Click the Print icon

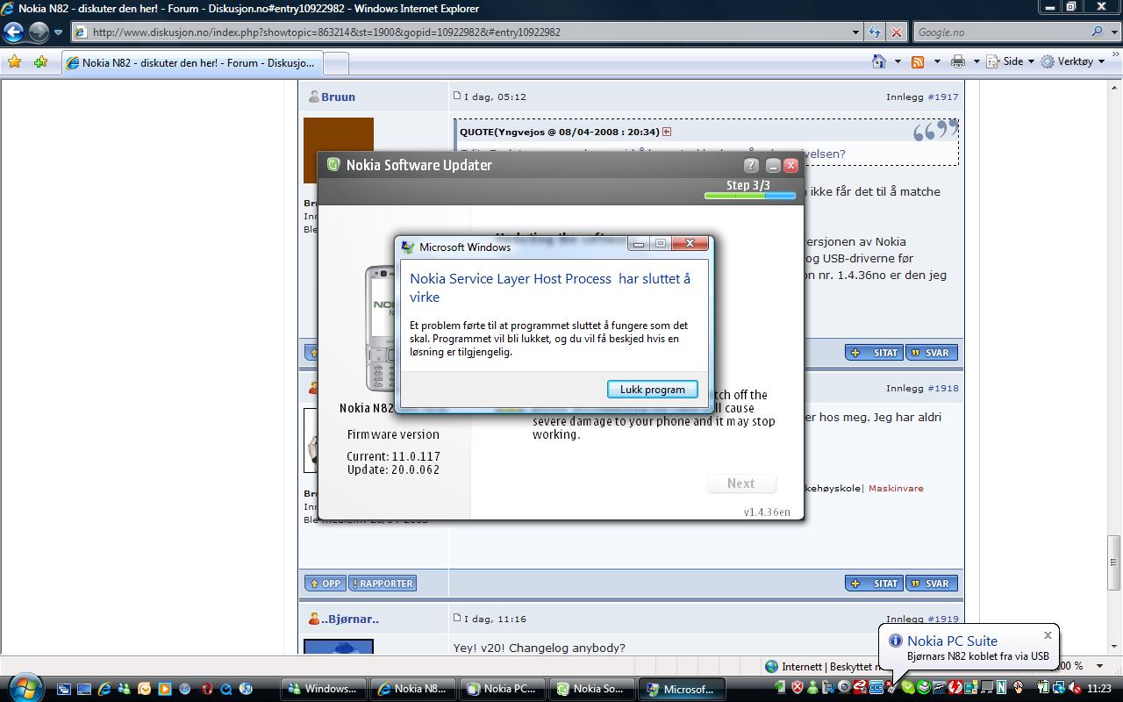coord(958,61)
